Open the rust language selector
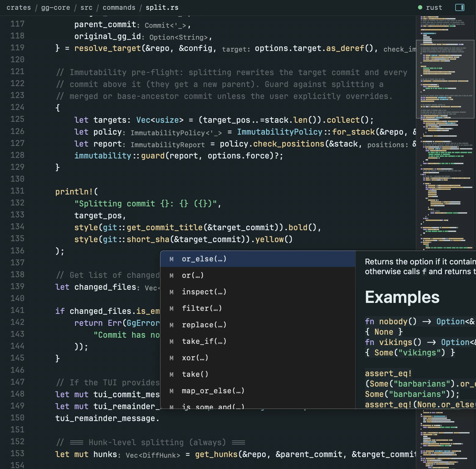 [430, 7]
